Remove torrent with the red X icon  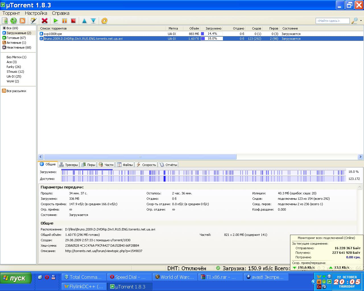[x=45, y=21]
